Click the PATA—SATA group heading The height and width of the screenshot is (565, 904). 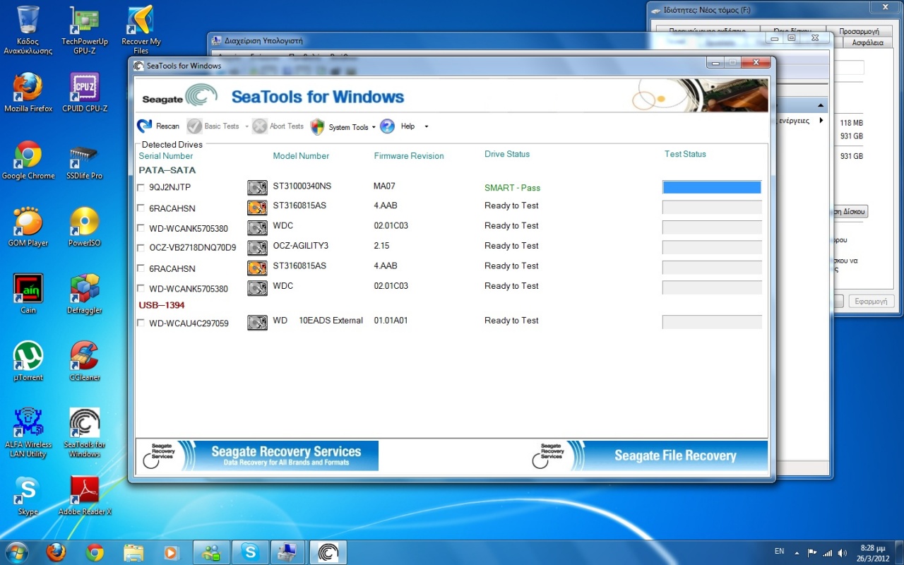pyautogui.click(x=167, y=170)
